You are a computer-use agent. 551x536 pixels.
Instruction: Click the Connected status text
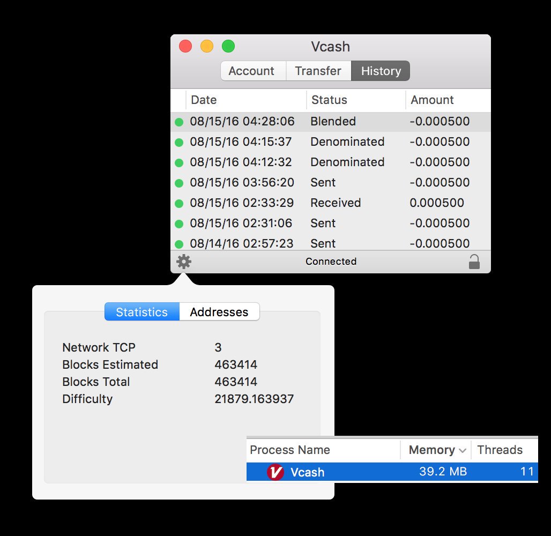click(331, 262)
